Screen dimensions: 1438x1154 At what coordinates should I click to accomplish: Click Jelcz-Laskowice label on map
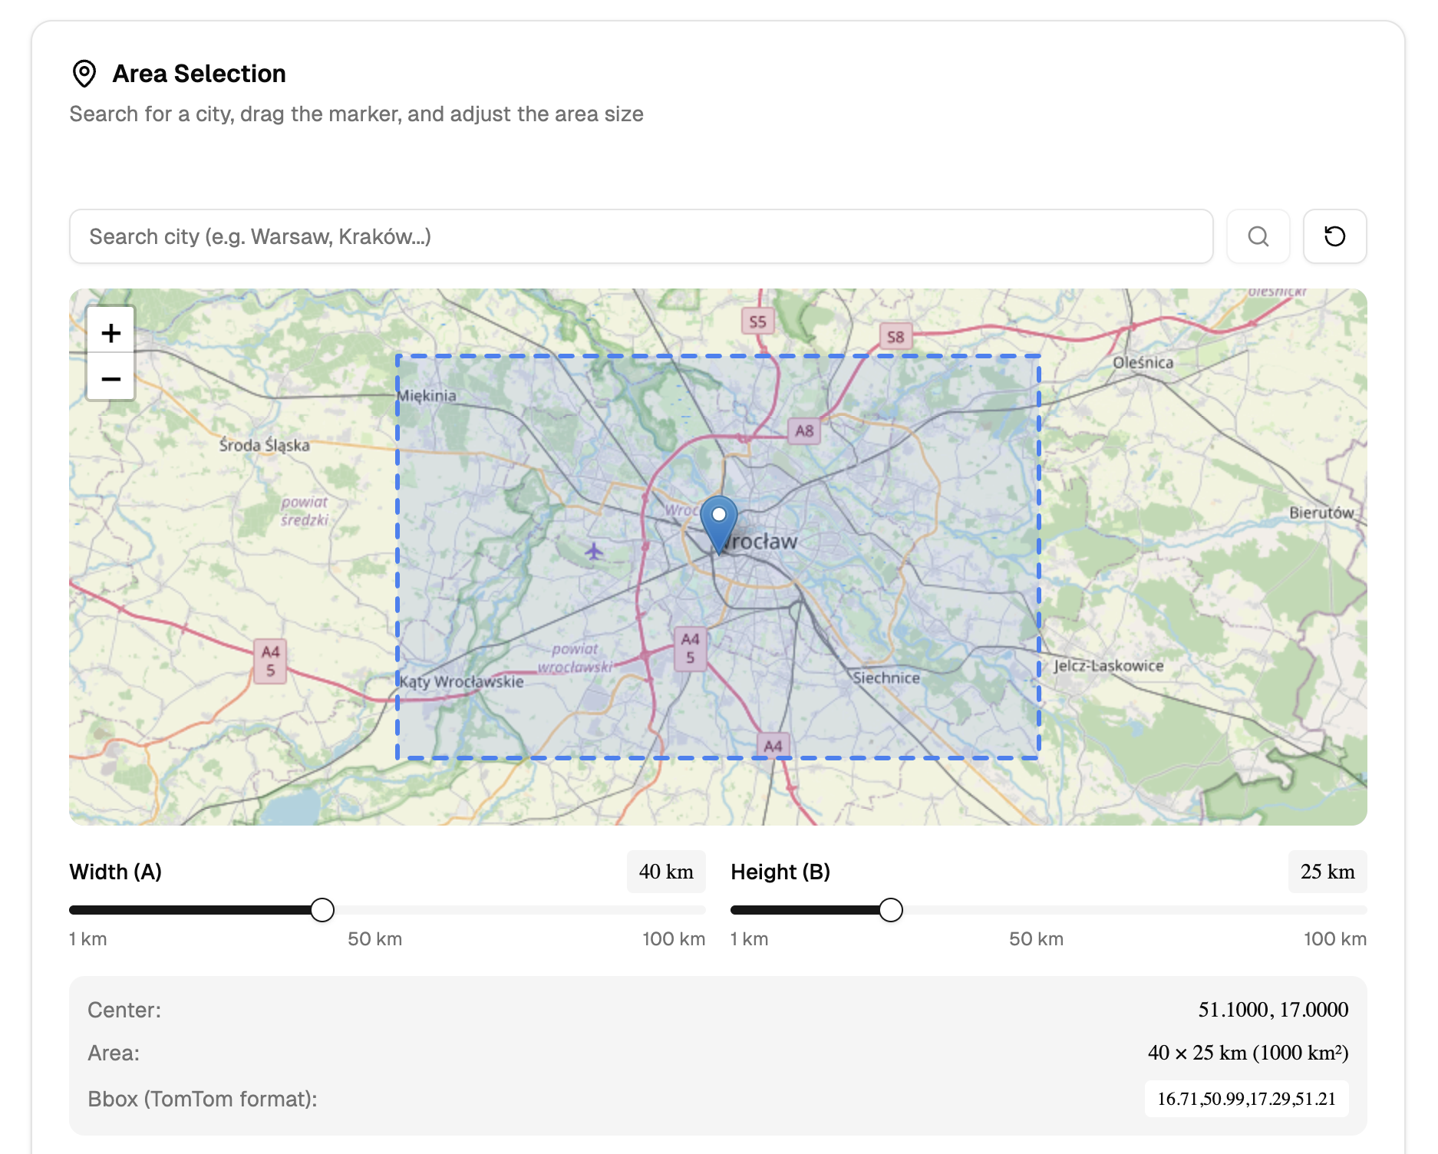point(1108,666)
